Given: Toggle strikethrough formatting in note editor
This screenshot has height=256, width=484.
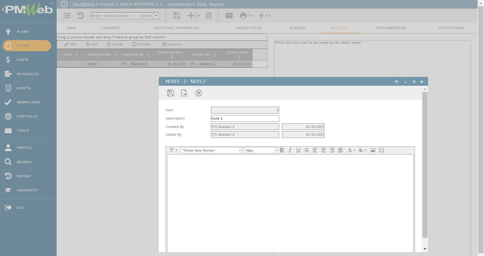Looking at the screenshot, I should (x=307, y=150).
